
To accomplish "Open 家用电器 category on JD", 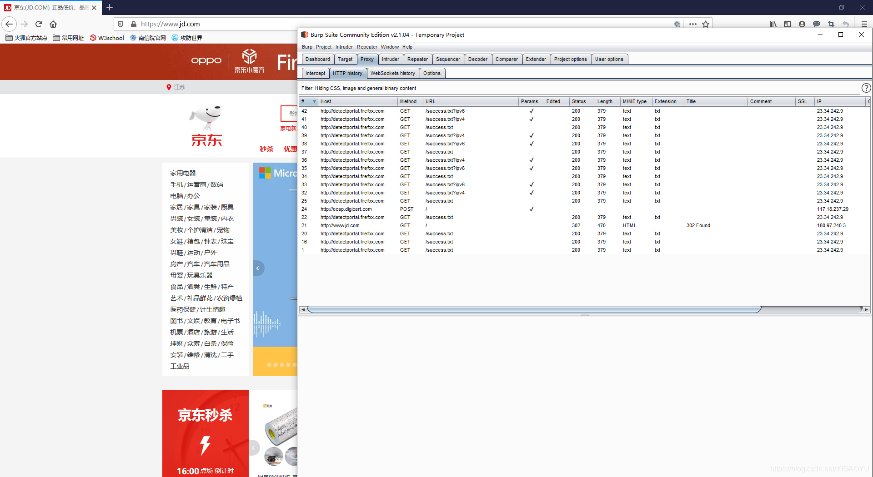I will (x=183, y=173).
